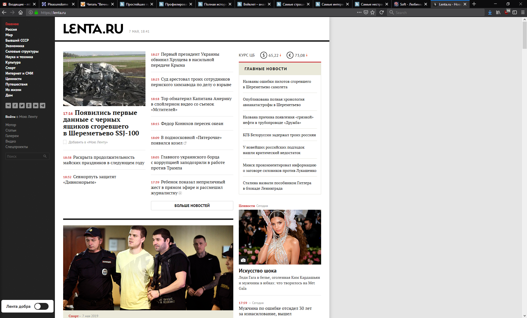Image resolution: width=527 pixels, height=318 pixels.
Task: Open the Library view dropdown
Action: [498, 12]
